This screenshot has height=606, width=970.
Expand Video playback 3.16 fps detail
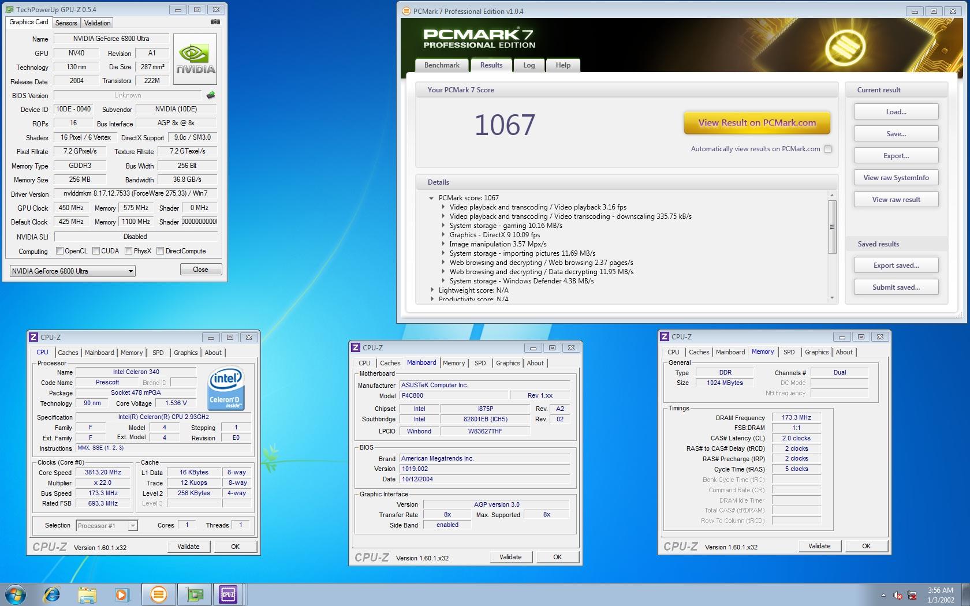[x=443, y=207]
